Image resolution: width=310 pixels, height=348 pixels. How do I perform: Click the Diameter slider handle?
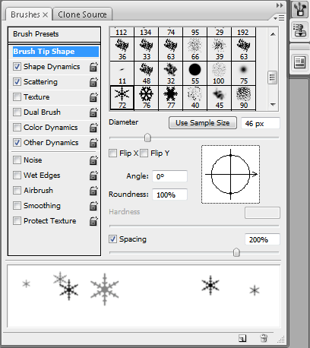[147, 138]
